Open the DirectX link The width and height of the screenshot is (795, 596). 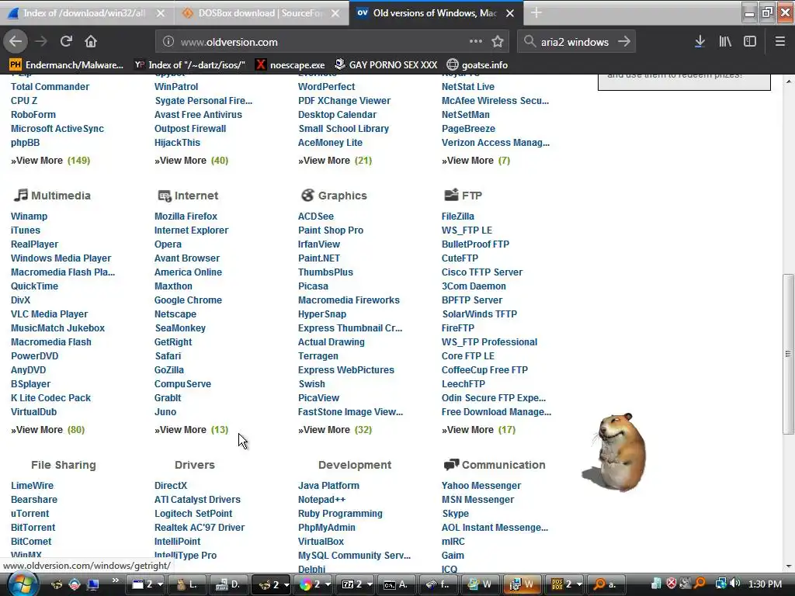[x=170, y=486]
